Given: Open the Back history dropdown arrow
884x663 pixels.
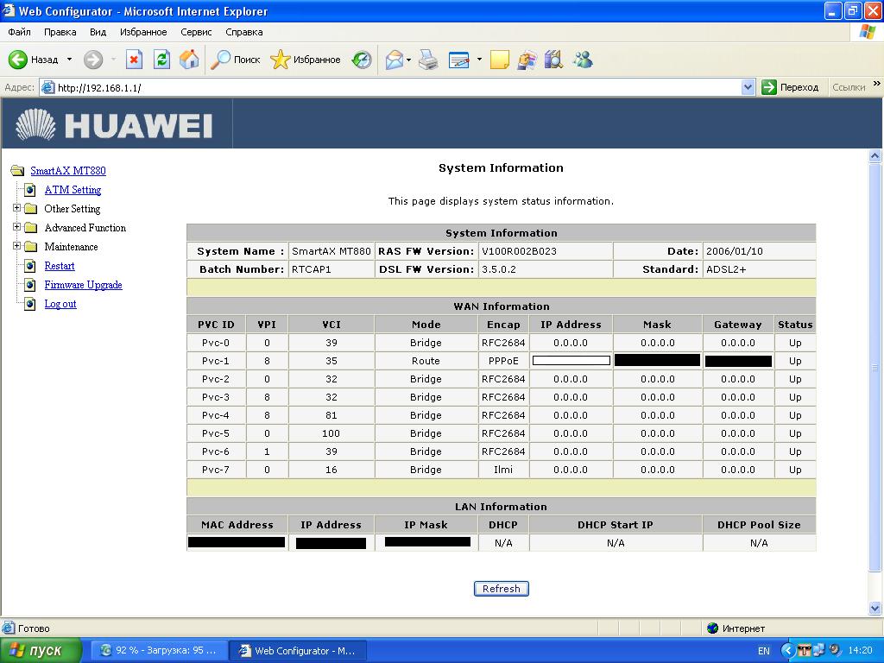Looking at the screenshot, I should pyautogui.click(x=69, y=60).
